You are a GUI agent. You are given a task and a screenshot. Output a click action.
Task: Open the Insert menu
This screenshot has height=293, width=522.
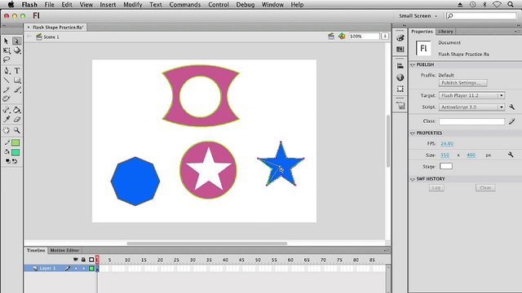(x=108, y=5)
